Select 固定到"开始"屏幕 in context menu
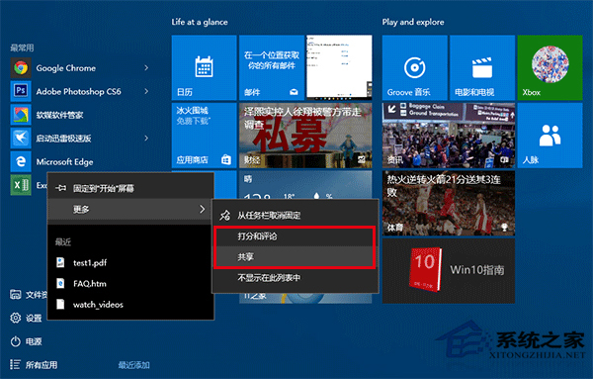 pos(130,188)
